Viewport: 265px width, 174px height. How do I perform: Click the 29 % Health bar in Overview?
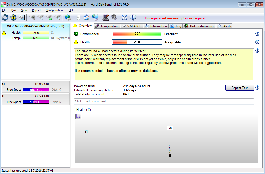point(137,42)
